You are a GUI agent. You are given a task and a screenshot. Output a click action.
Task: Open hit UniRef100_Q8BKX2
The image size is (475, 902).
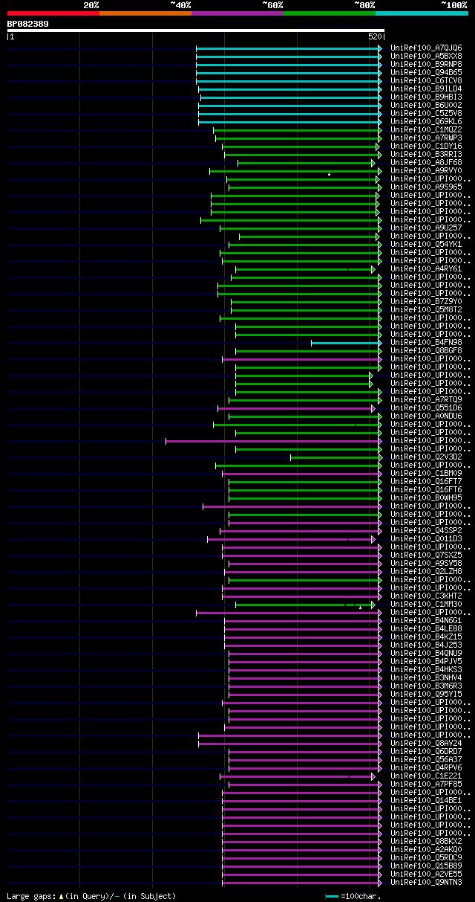coord(426,841)
